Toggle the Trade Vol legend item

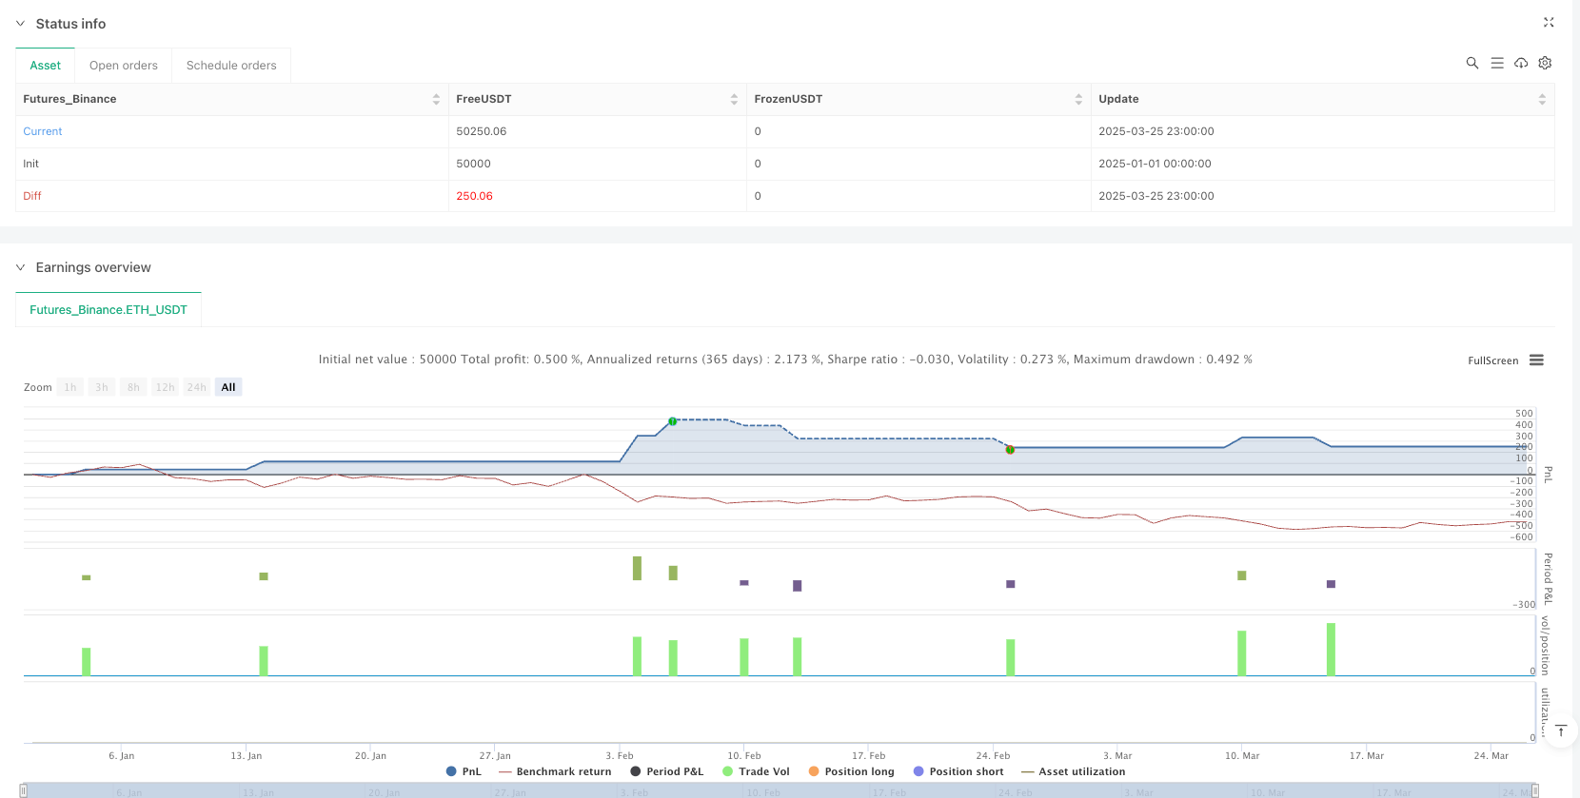(757, 771)
